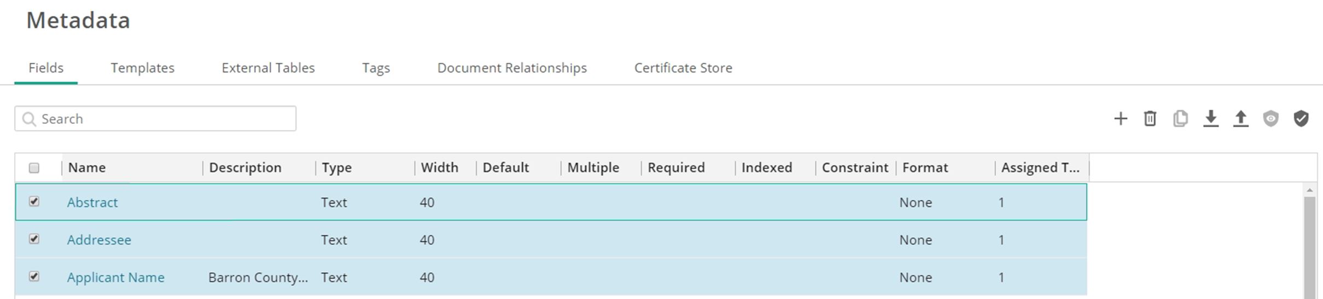This screenshot has height=299, width=1323.
Task: Click the shield with checkmark icon
Action: [x=1301, y=118]
